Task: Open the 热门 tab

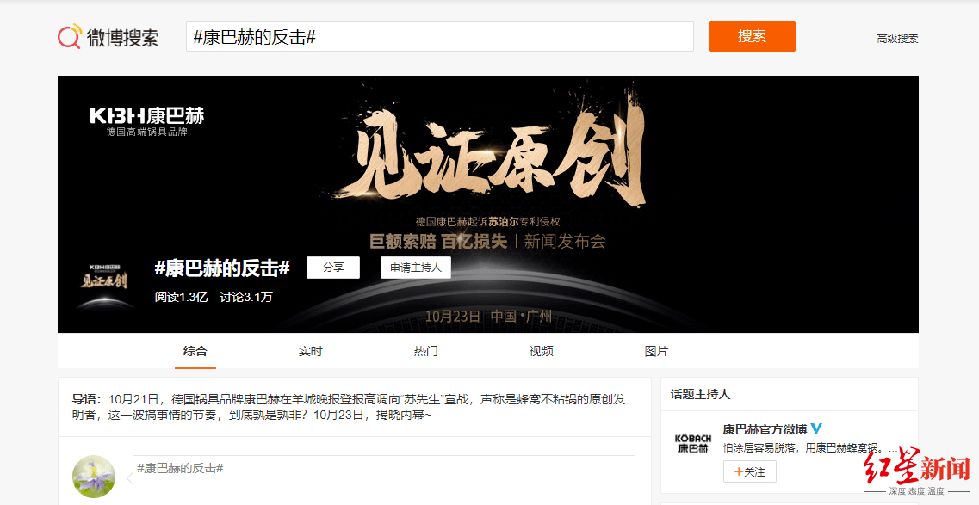Action: (426, 351)
